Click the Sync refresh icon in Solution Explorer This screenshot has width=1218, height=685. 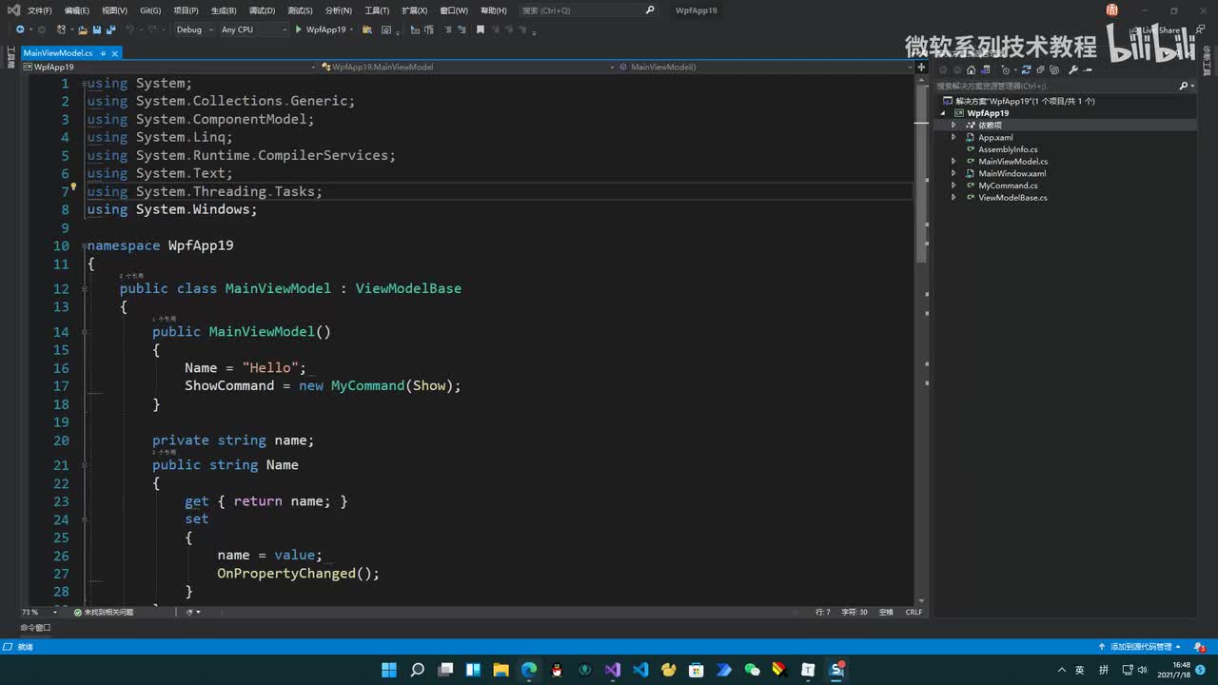pos(1027,69)
